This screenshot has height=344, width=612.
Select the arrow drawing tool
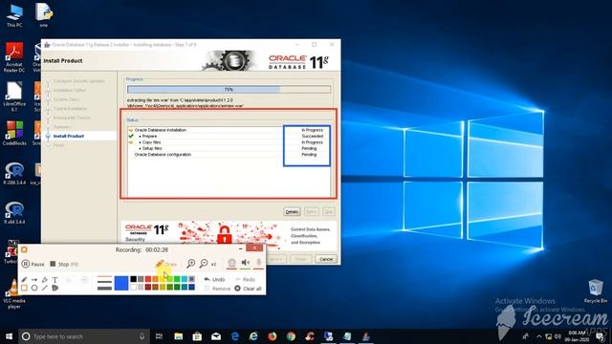point(34,279)
